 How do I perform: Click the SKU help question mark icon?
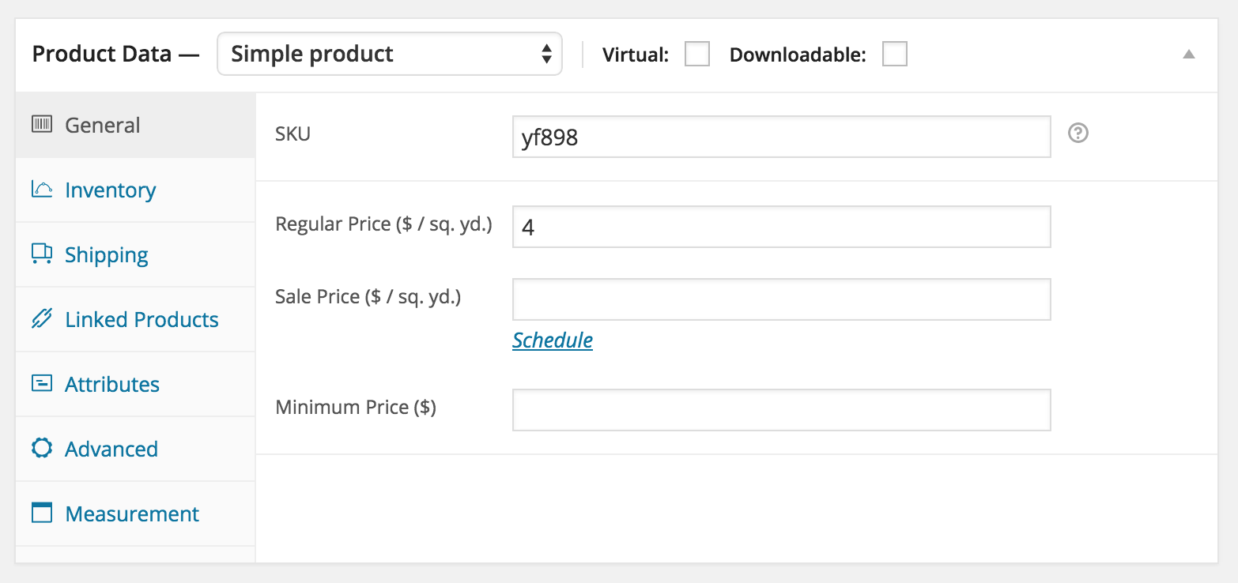1078,134
